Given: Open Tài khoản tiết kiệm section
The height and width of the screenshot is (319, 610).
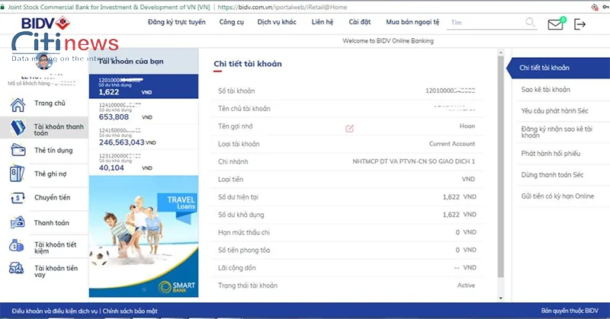Looking at the screenshot, I should pyautogui.click(x=55, y=247).
